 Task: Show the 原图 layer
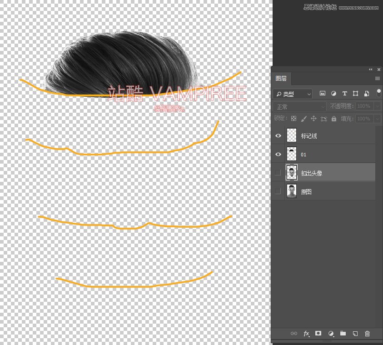(278, 192)
